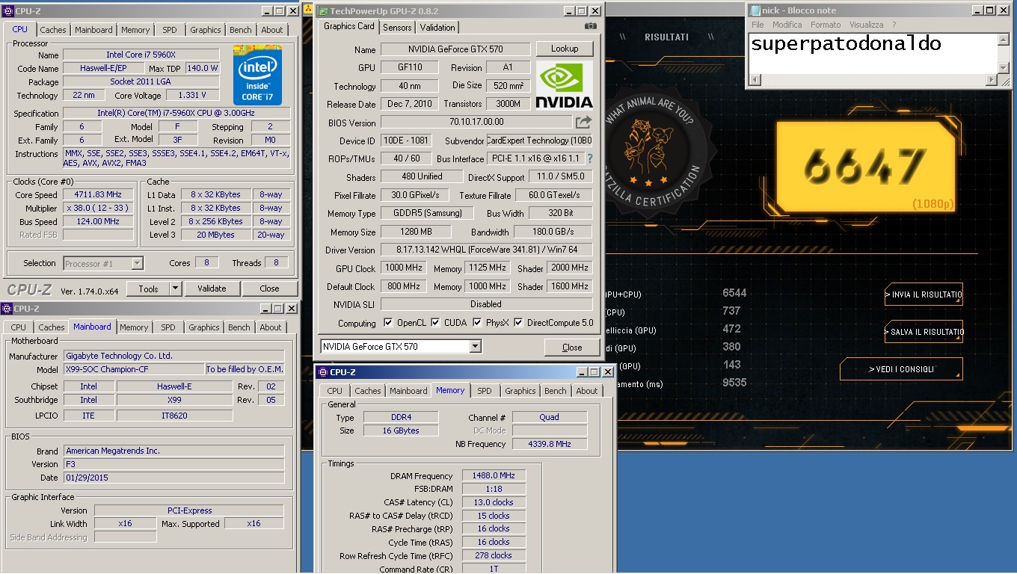1017x574 pixels.
Task: Toggle the DirectCompute 5.0 checkbox
Action: [x=519, y=323]
